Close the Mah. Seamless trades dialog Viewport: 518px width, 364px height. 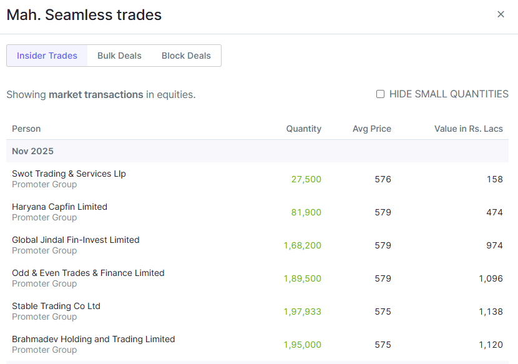tap(501, 14)
